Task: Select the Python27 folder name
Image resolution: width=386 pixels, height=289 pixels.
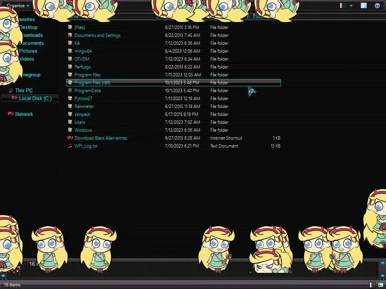Action: [83, 98]
